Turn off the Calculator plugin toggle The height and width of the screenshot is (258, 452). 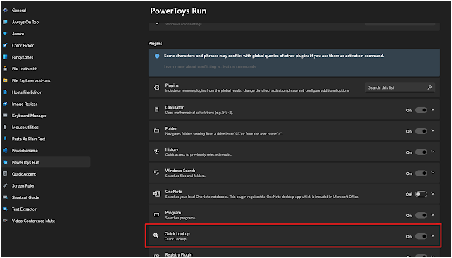pos(421,110)
